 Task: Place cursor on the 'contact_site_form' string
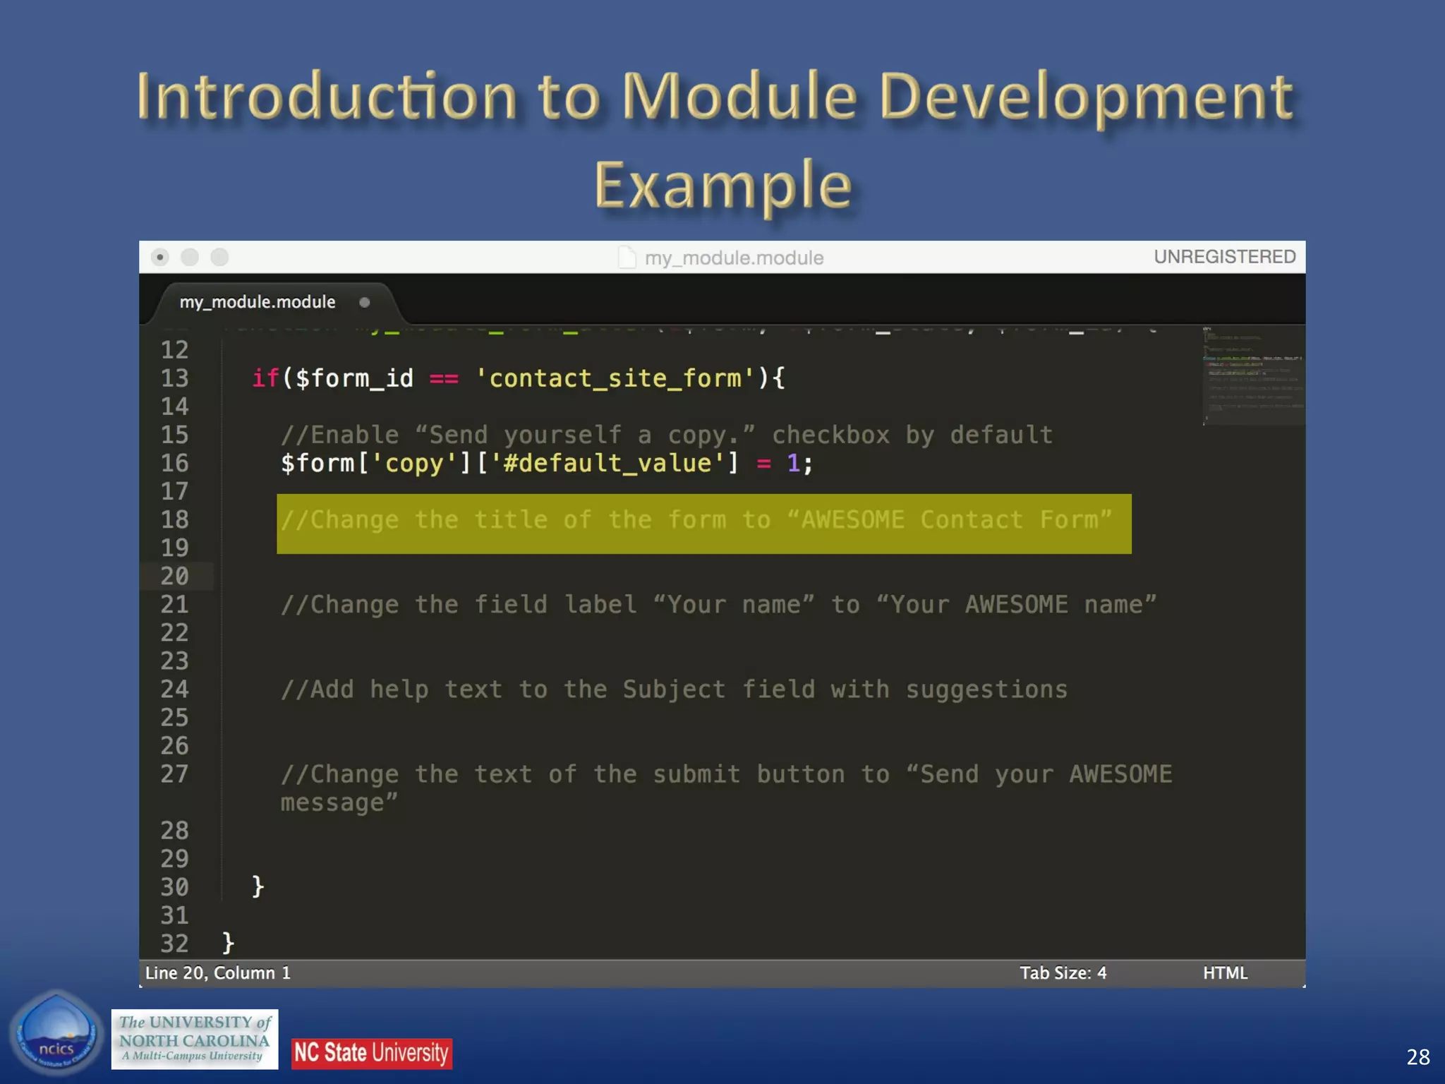click(615, 379)
